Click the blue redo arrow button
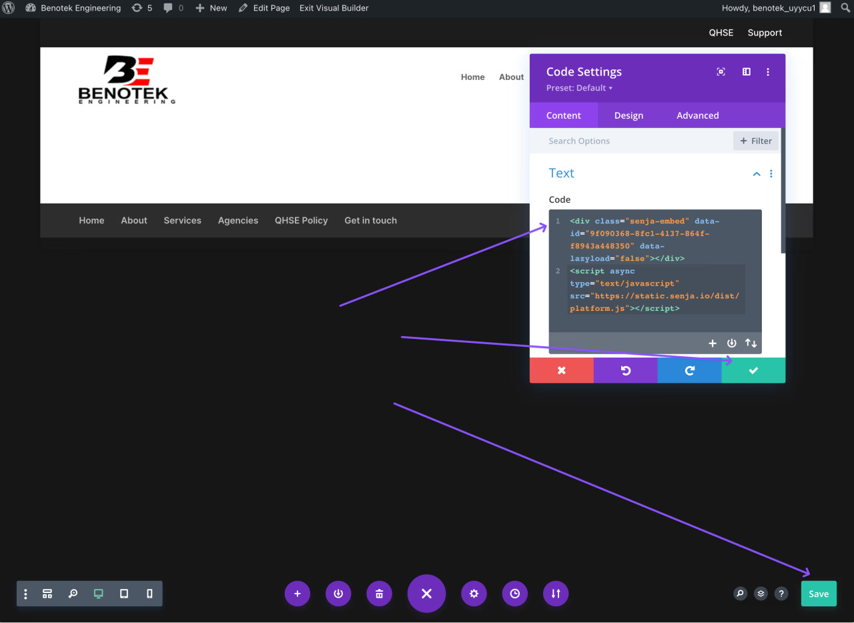Viewport: 854px width, 623px height. point(689,371)
